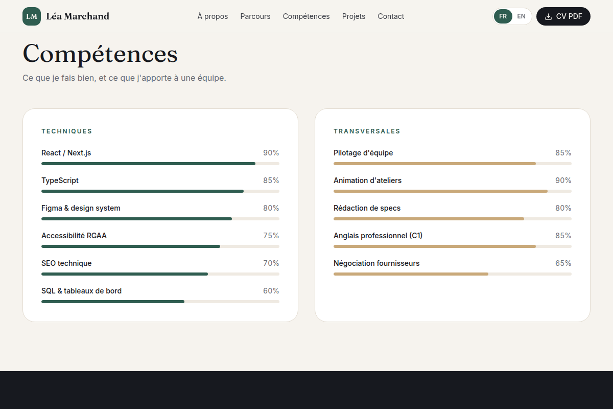The image size is (613, 409).
Task: Click the 70% value for SEO technique
Action: click(x=271, y=263)
